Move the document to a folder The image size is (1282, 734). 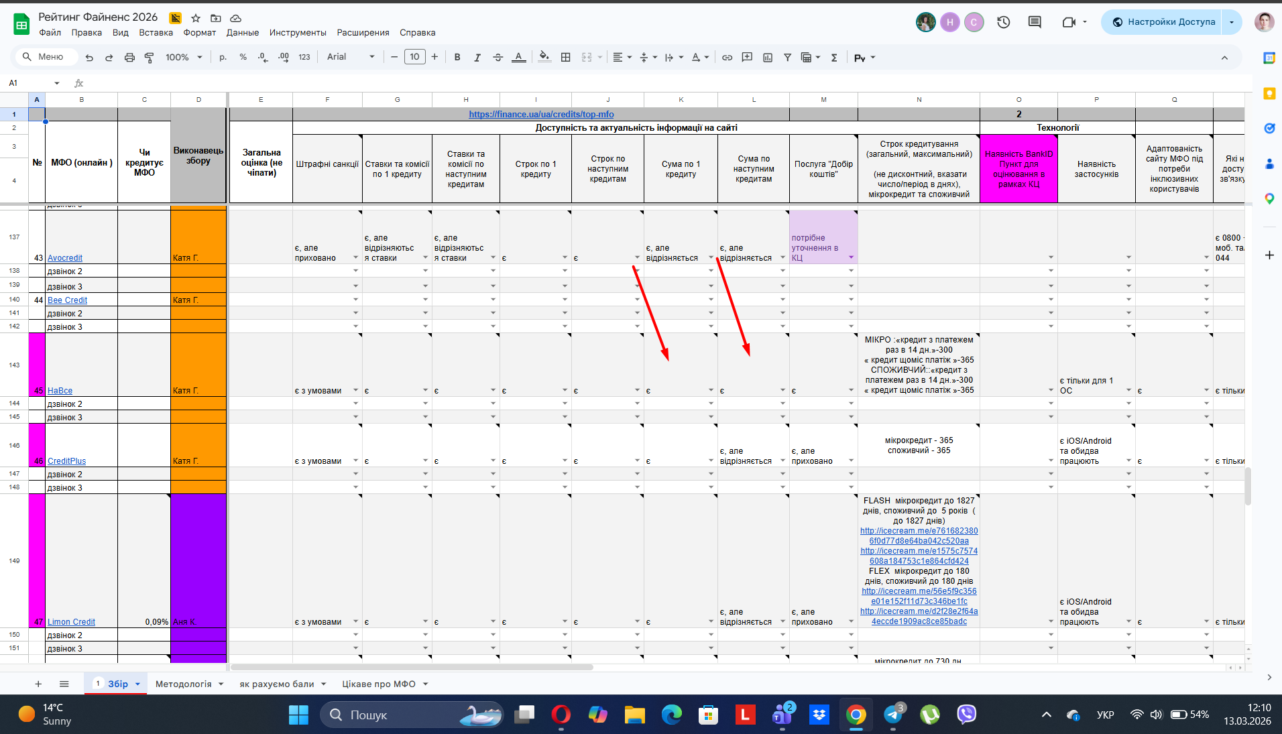tap(216, 18)
